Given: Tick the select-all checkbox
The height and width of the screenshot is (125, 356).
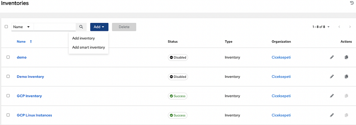Looking at the screenshot, I should click(6, 26).
